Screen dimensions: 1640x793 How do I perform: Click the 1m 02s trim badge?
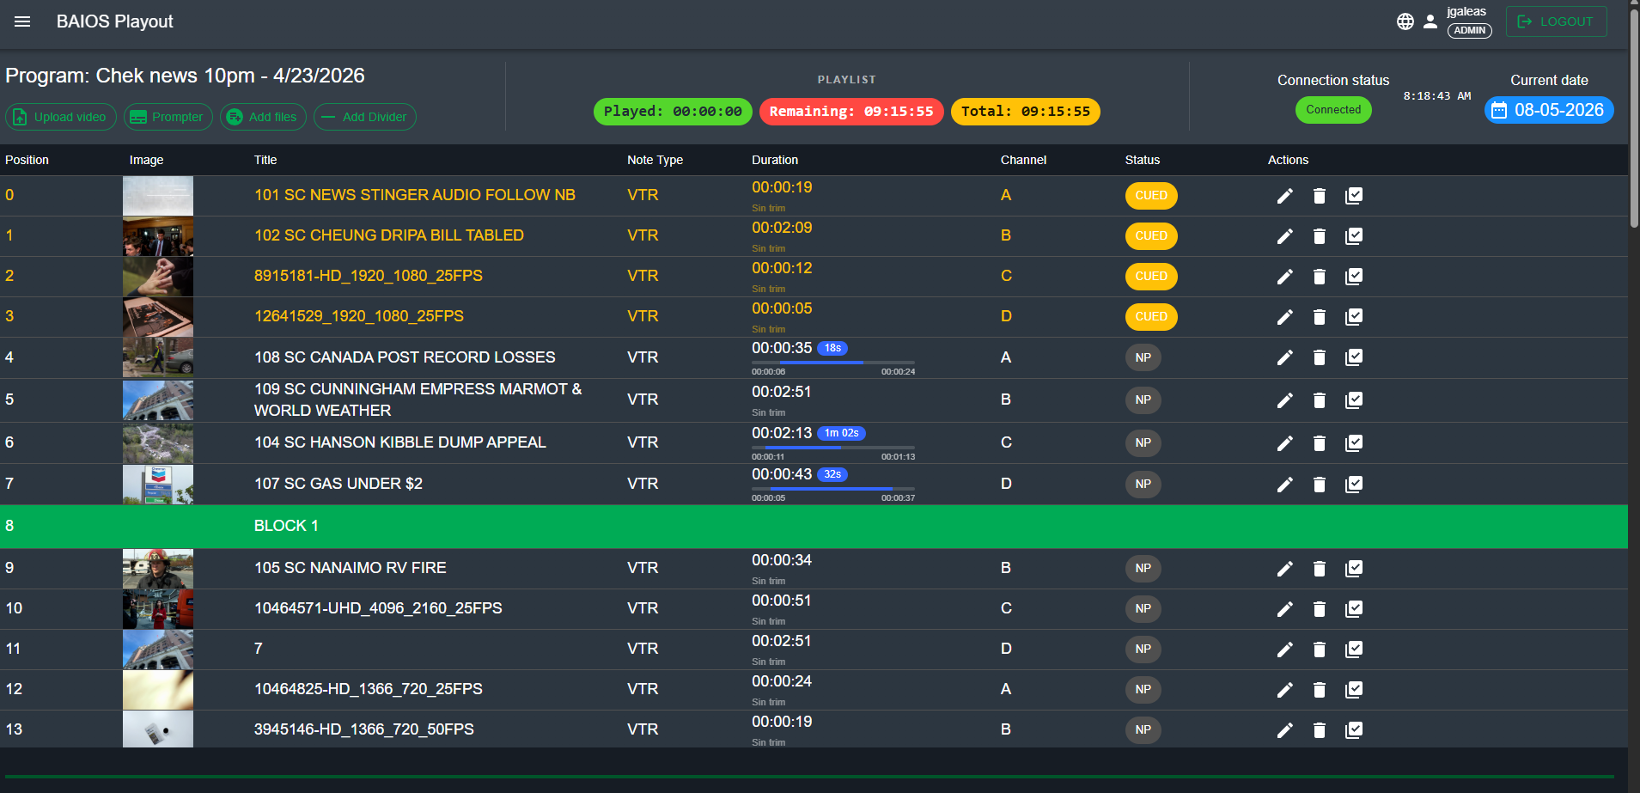click(x=841, y=433)
